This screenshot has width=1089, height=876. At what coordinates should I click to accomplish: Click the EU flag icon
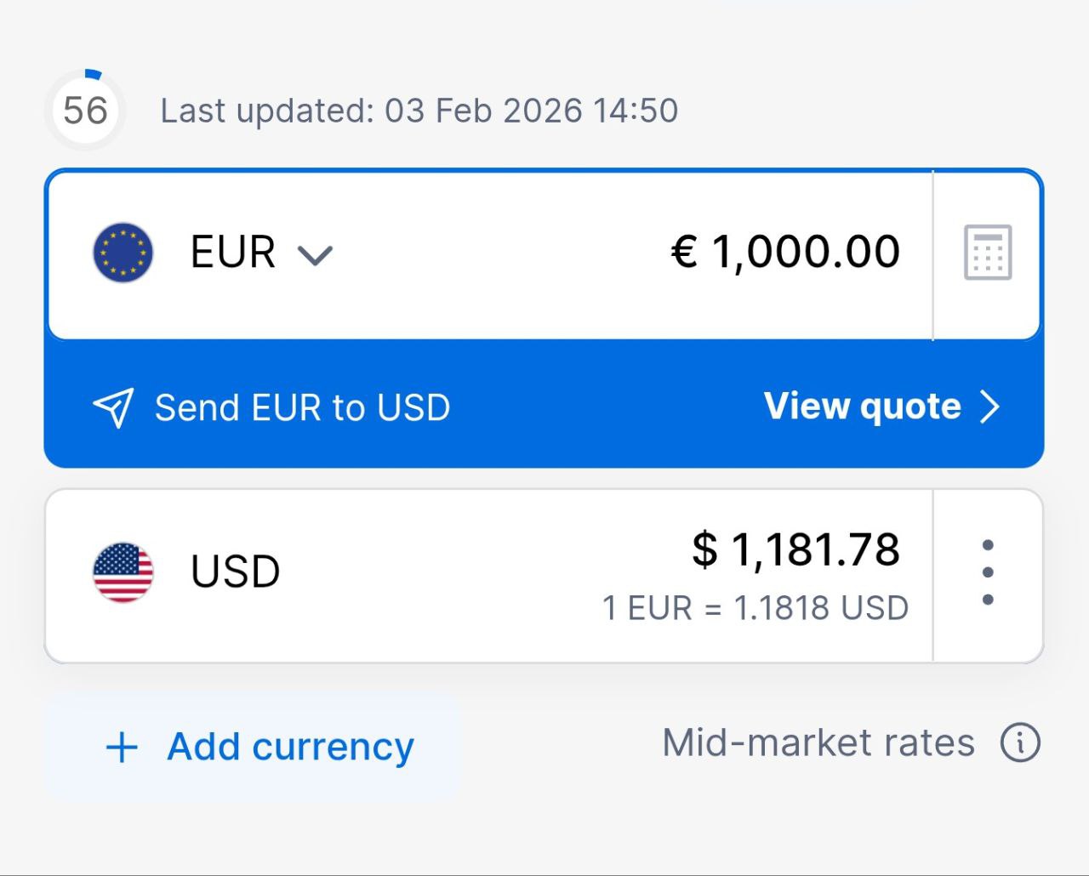123,253
